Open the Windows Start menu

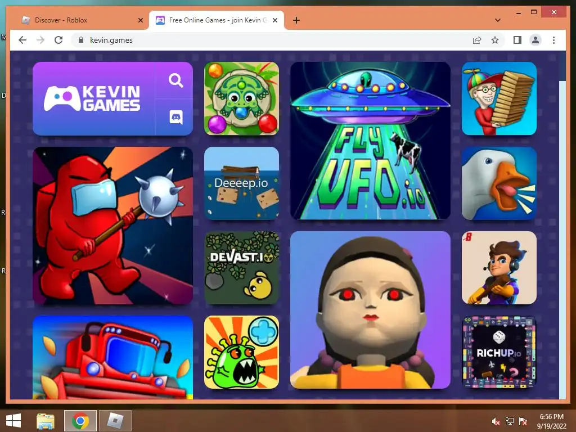[13, 421]
